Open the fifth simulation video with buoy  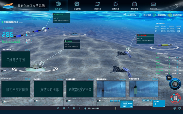pyautogui.click(x=144, y=89)
